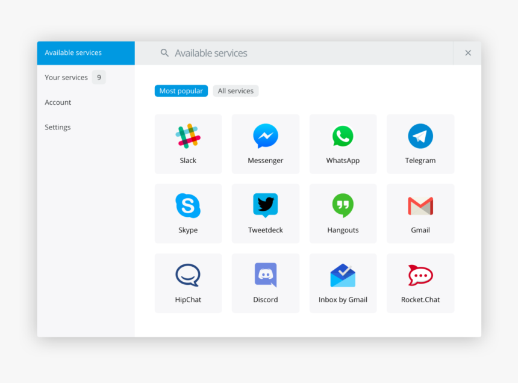Click the Inbox by Gmail label text
This screenshot has width=518, height=383.
point(343,300)
